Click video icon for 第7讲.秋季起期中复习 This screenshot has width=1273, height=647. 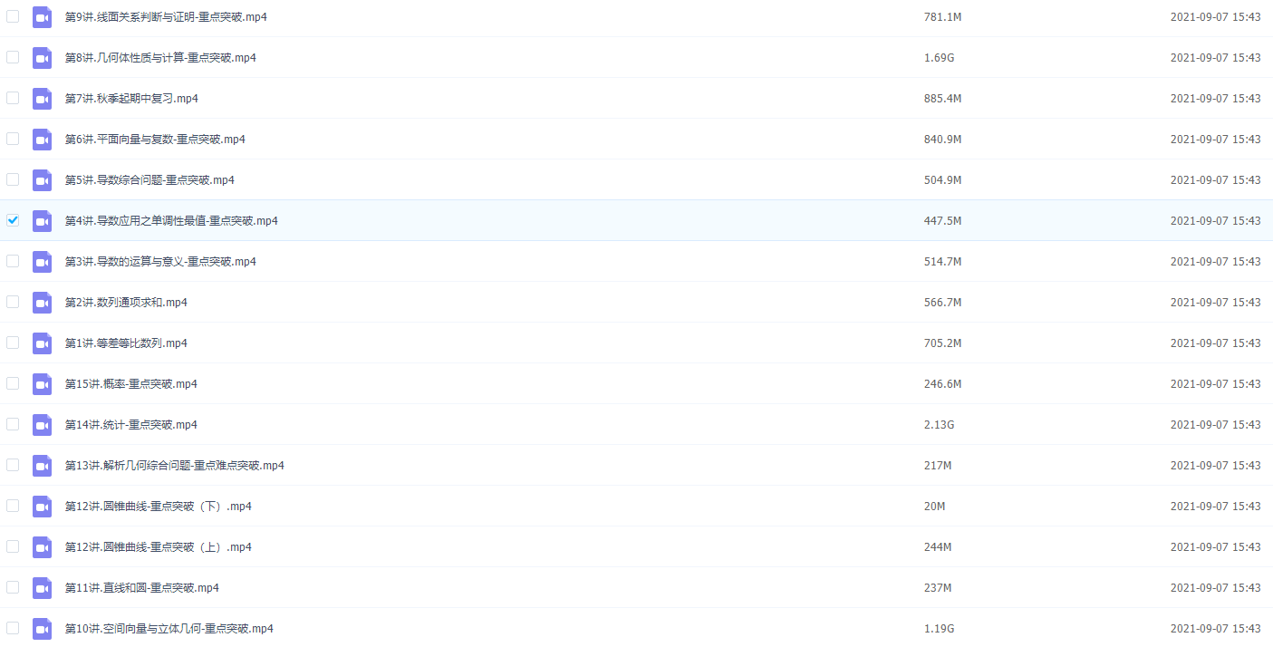[x=42, y=99]
